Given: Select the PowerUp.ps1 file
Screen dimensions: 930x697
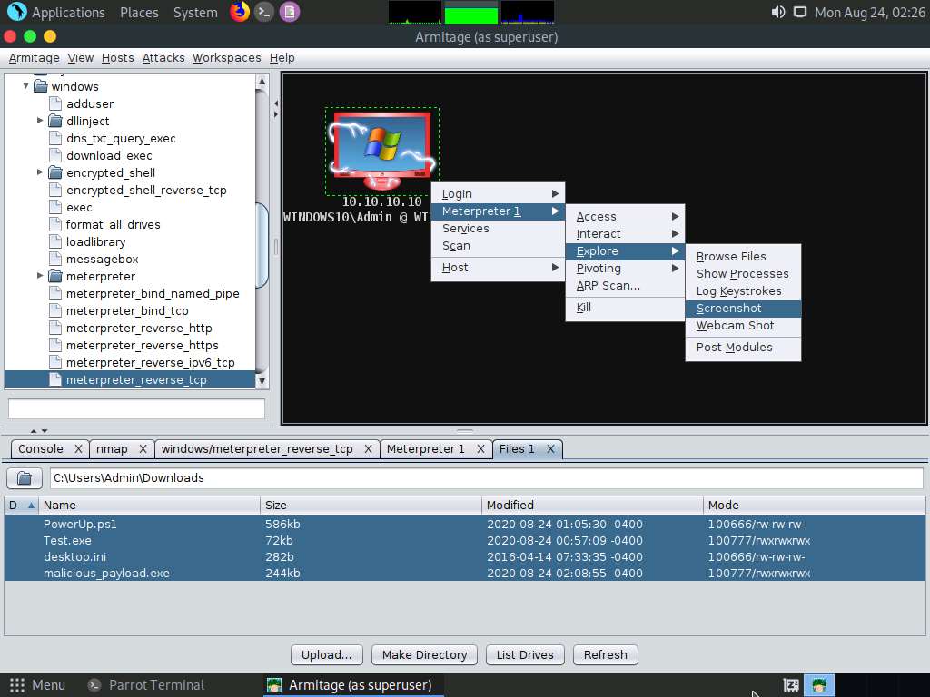Looking at the screenshot, I should (x=464, y=524).
